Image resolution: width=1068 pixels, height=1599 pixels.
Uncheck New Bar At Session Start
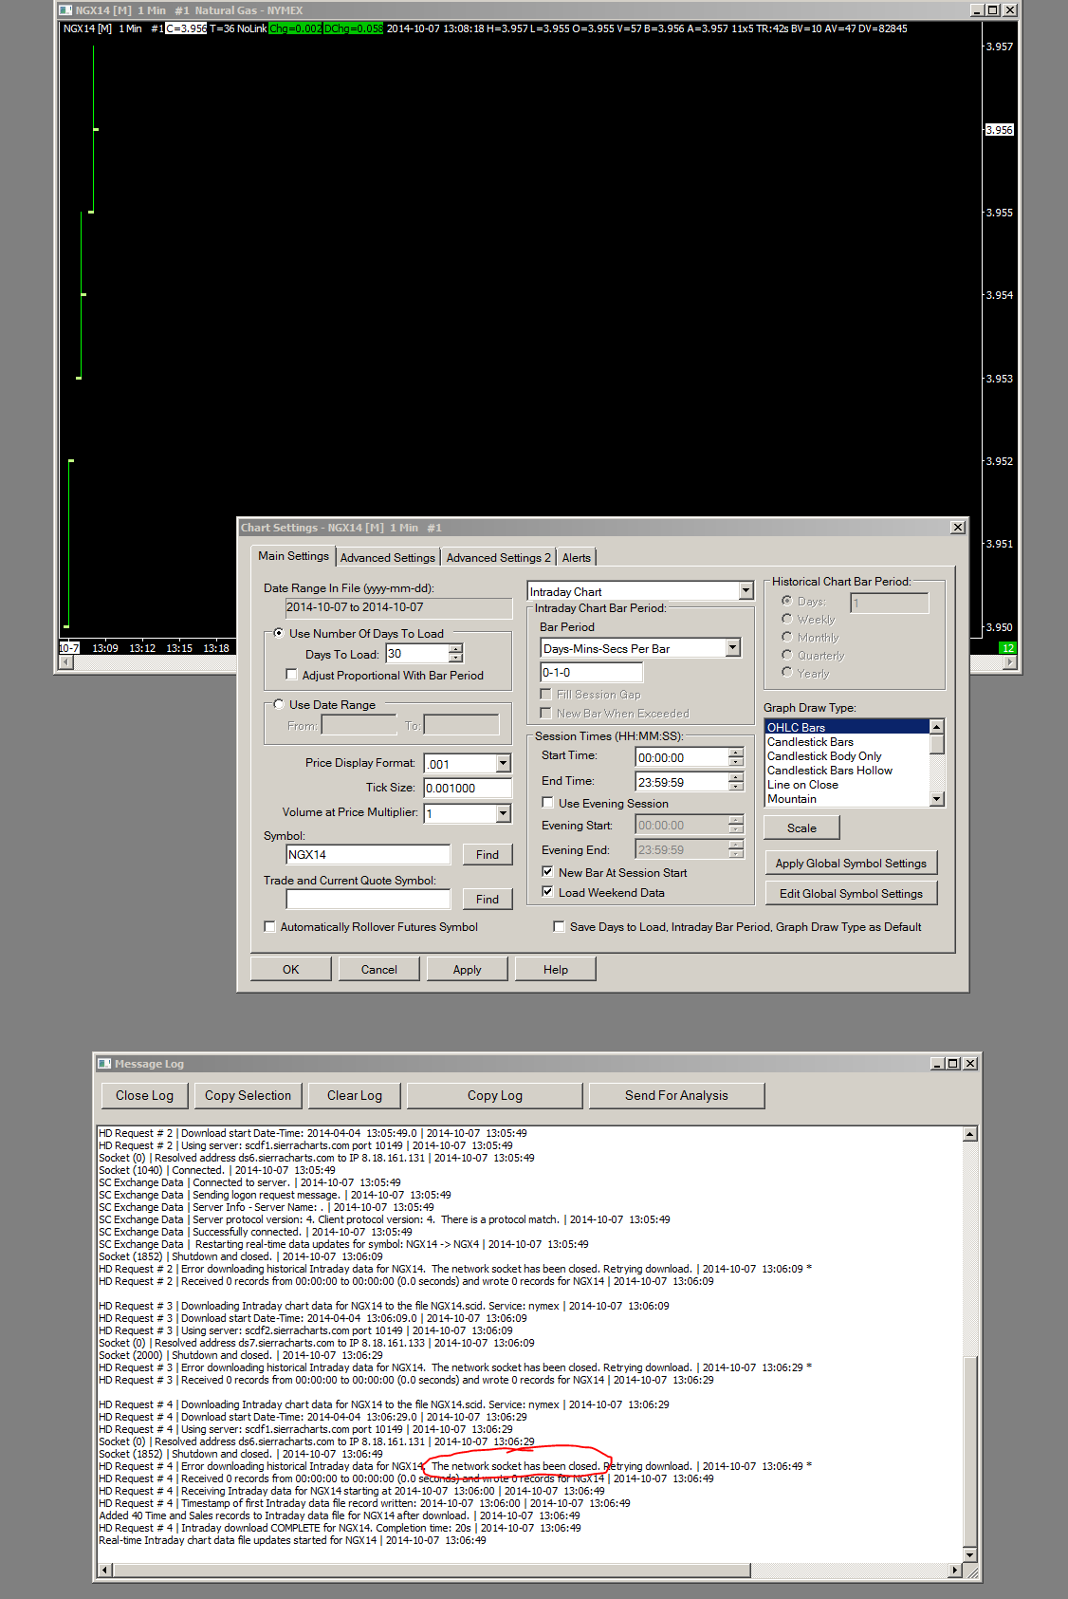click(x=547, y=872)
